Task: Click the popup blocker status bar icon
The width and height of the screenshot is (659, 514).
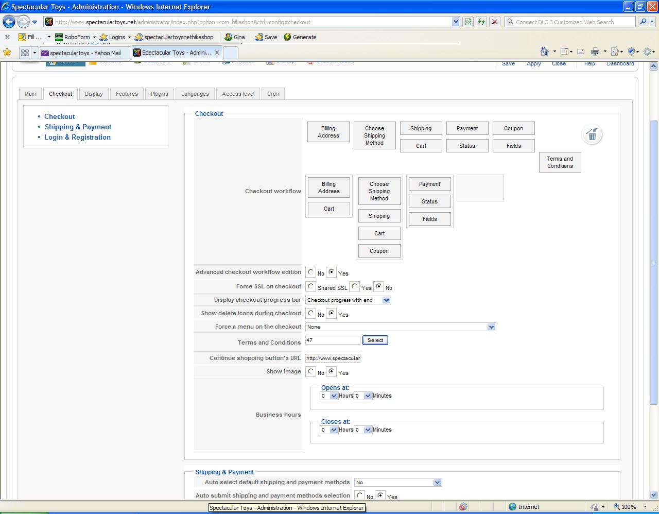Action: coord(463,507)
